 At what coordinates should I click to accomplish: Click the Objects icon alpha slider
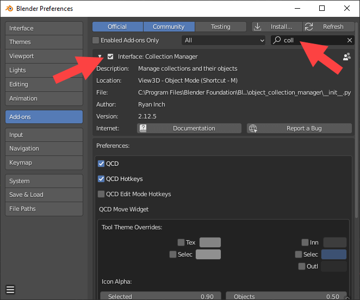pos(286,296)
